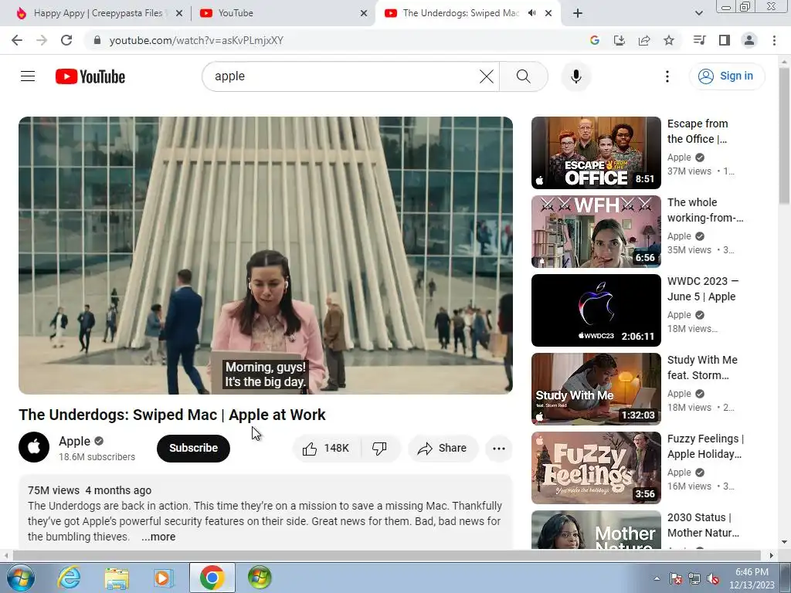
Task: Click the install app icon in address bar
Action: pyautogui.click(x=620, y=40)
